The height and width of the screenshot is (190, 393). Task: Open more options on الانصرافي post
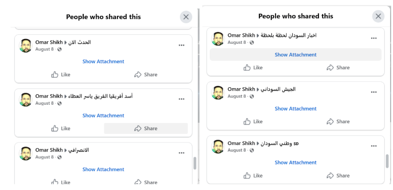[x=181, y=153]
